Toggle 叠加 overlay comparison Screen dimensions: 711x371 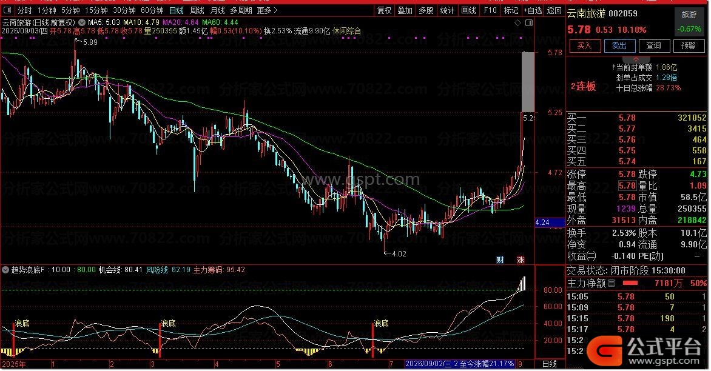(405, 10)
